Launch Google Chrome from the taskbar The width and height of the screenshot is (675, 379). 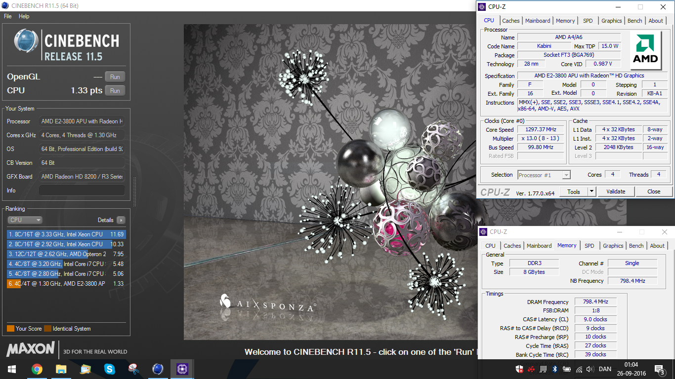click(x=37, y=369)
